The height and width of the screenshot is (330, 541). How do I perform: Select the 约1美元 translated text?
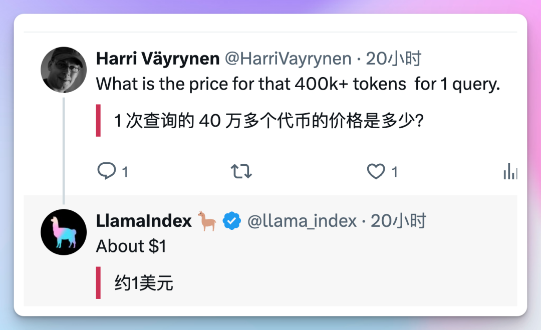click(x=144, y=283)
